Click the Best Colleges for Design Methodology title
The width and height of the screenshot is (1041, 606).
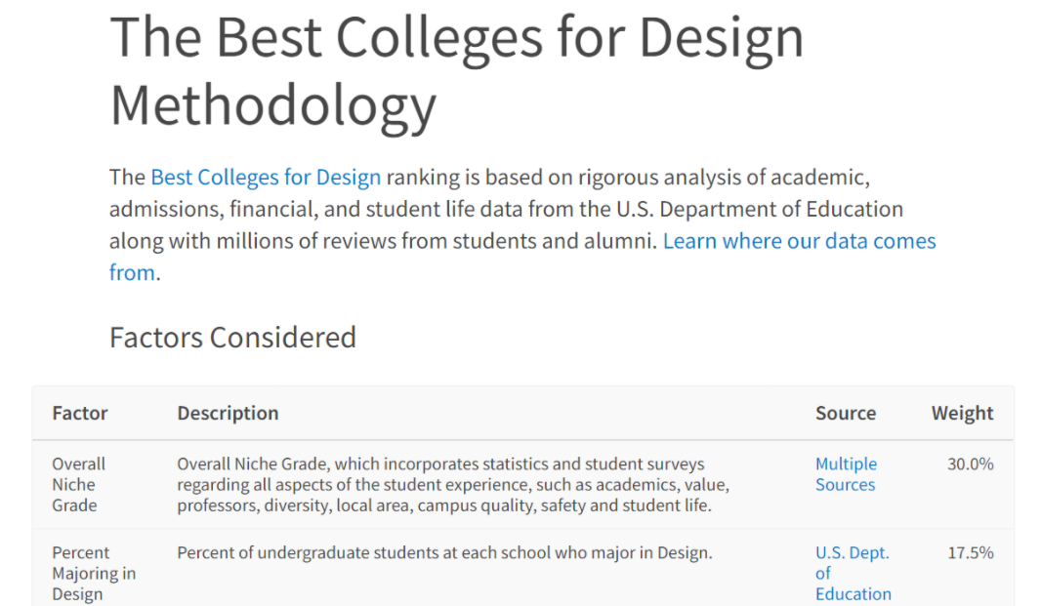(x=457, y=70)
